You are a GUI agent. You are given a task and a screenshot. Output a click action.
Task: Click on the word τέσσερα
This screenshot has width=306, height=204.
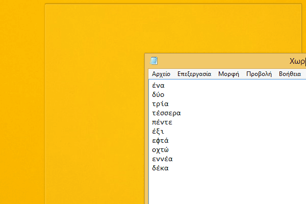point(166,113)
